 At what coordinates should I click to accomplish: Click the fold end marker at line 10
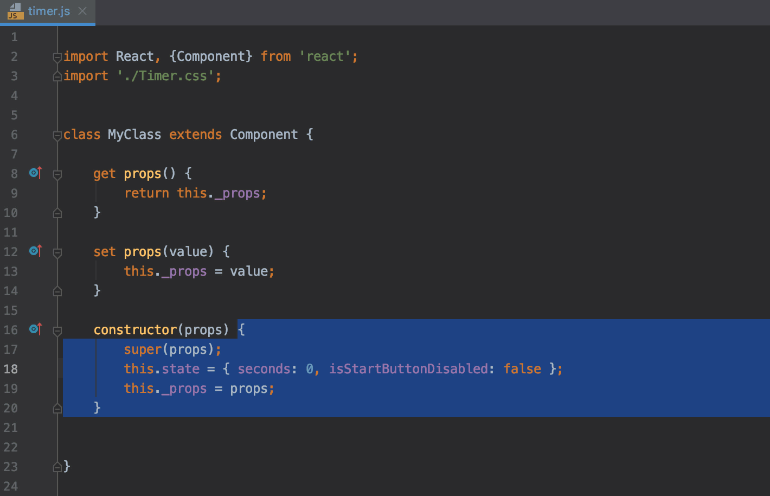pyautogui.click(x=57, y=212)
